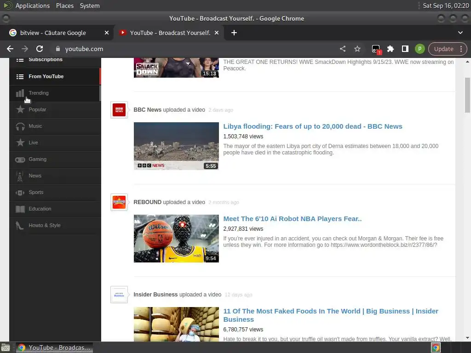
Task: Click the BBC News channel avatar
Action: [x=119, y=110]
